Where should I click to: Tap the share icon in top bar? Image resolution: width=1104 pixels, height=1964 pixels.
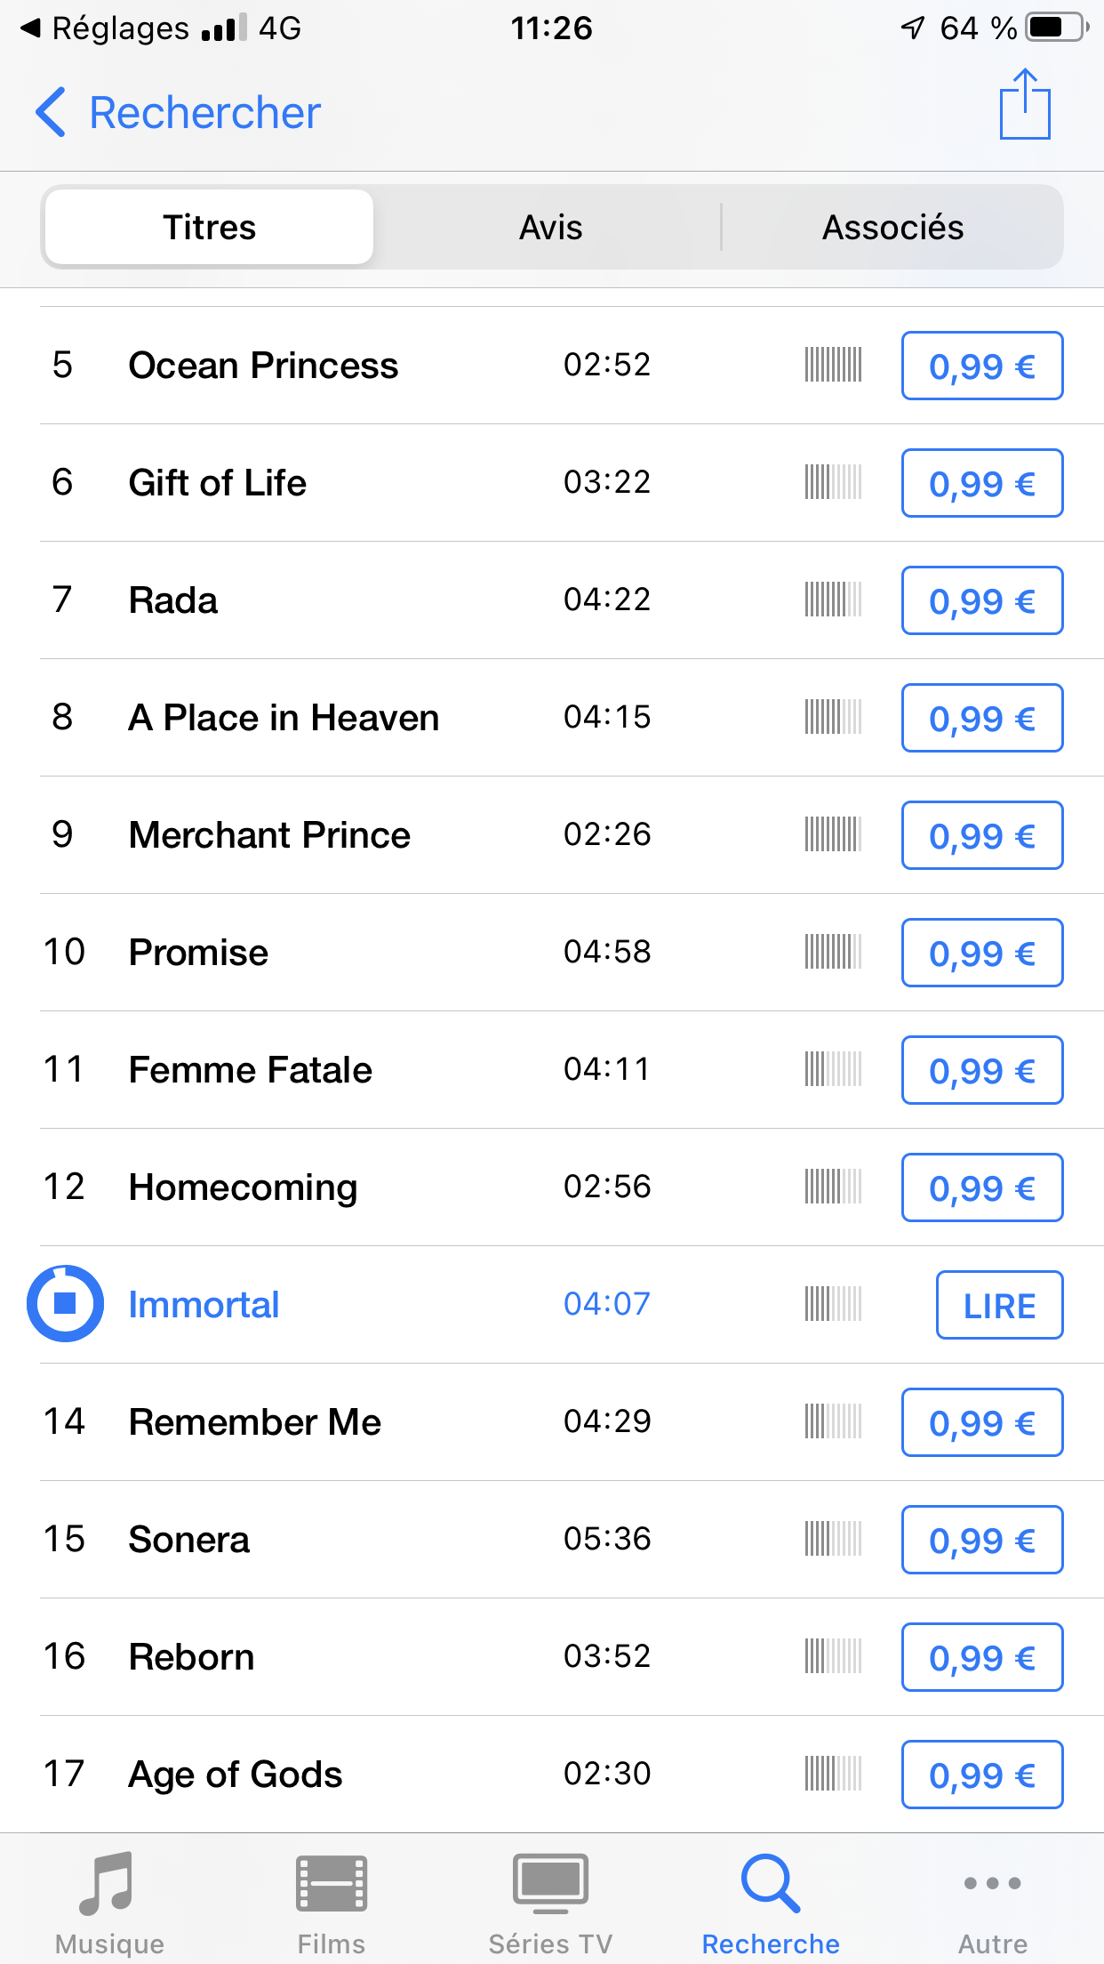[x=1025, y=106]
